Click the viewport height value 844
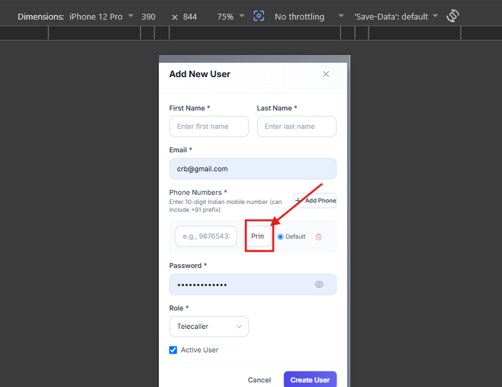Image resolution: width=502 pixels, height=387 pixels. pos(190,16)
